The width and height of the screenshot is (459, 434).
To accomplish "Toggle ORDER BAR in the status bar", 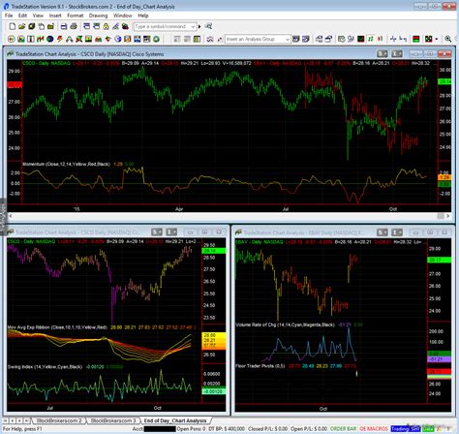I will [344, 429].
